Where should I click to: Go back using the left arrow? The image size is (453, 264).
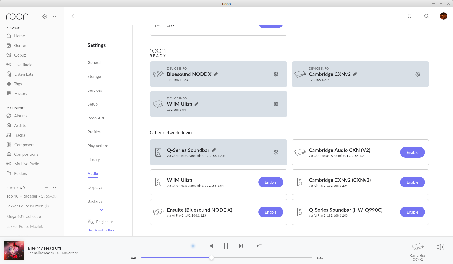pyautogui.click(x=72, y=16)
